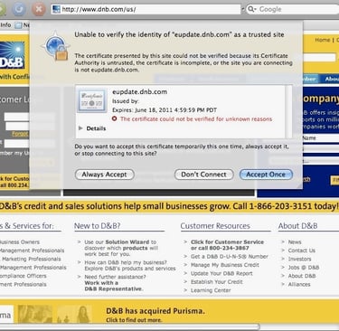Open the Contact Us link
This screenshot has width=339, height=331.
302,251
